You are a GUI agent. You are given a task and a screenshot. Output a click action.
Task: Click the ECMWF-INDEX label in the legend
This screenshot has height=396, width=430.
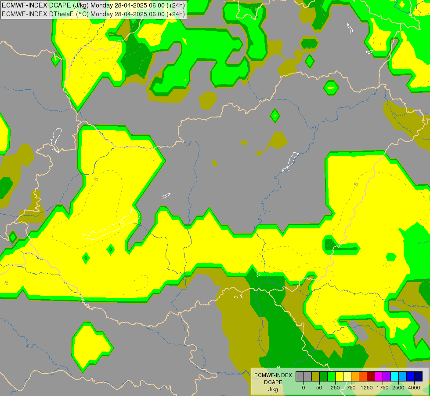(x=273, y=375)
